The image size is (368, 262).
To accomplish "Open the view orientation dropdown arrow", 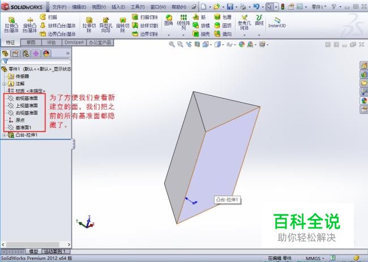I will (x=211, y=44).
